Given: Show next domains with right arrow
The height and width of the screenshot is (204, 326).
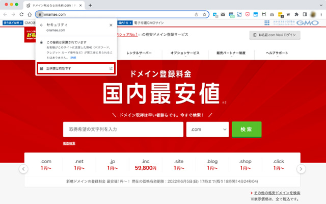Looking at the screenshot, I should coord(301,169).
